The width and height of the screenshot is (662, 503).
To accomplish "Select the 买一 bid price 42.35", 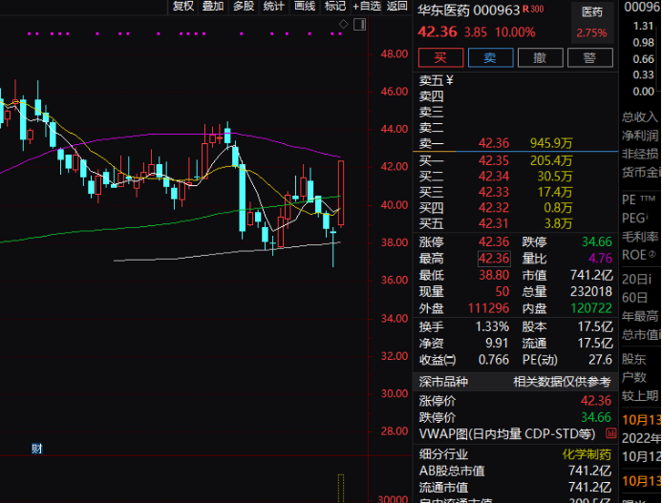I will click(494, 160).
